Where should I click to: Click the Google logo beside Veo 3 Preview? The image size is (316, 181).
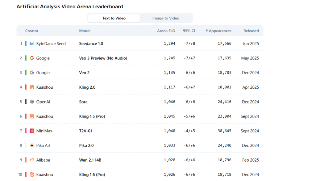(32, 58)
